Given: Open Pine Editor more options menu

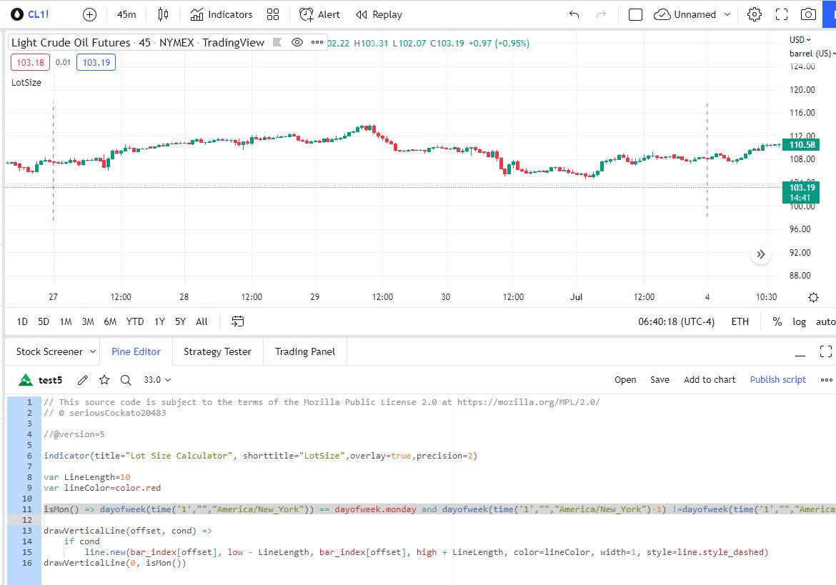Looking at the screenshot, I should click(x=827, y=380).
